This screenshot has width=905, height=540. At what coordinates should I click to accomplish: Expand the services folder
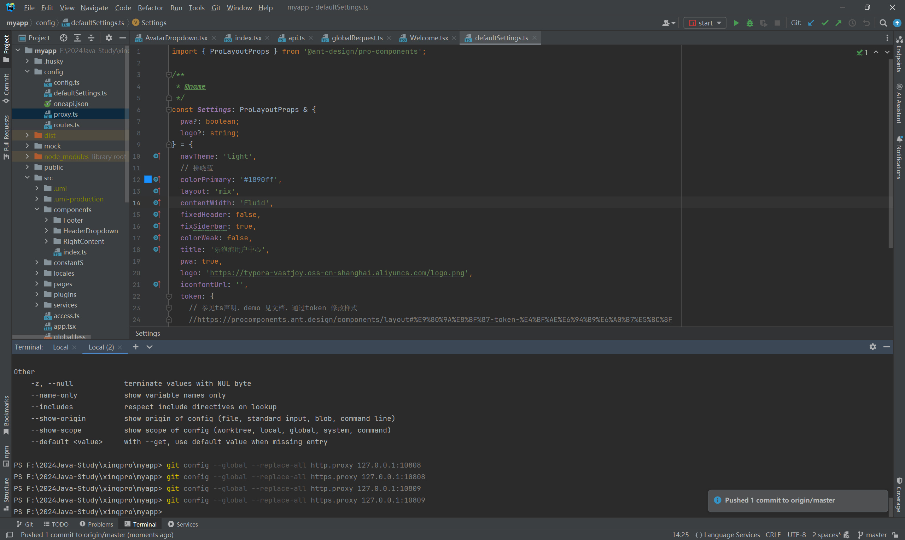pos(37,305)
